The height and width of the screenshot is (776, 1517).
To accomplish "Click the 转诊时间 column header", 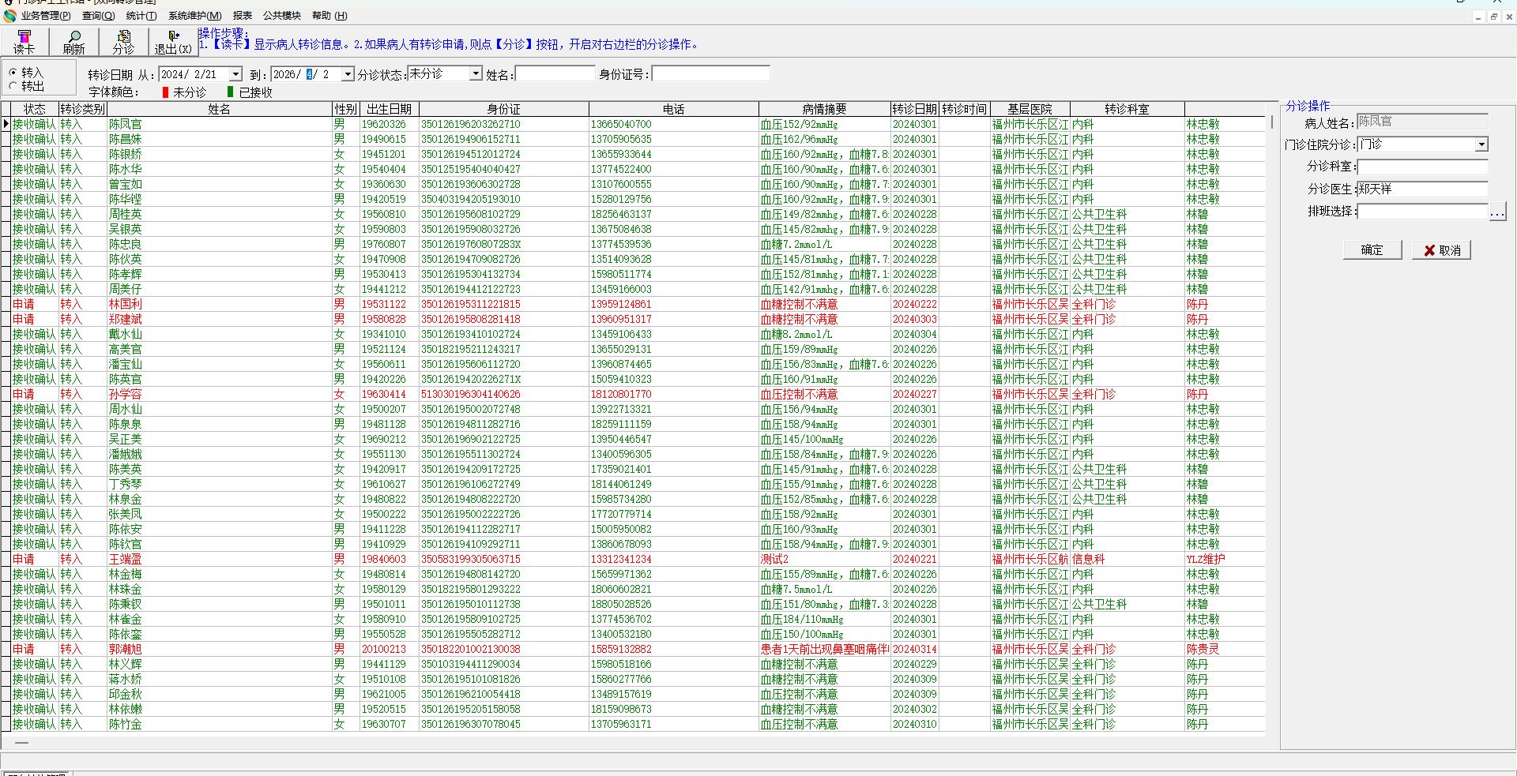I will click(964, 109).
